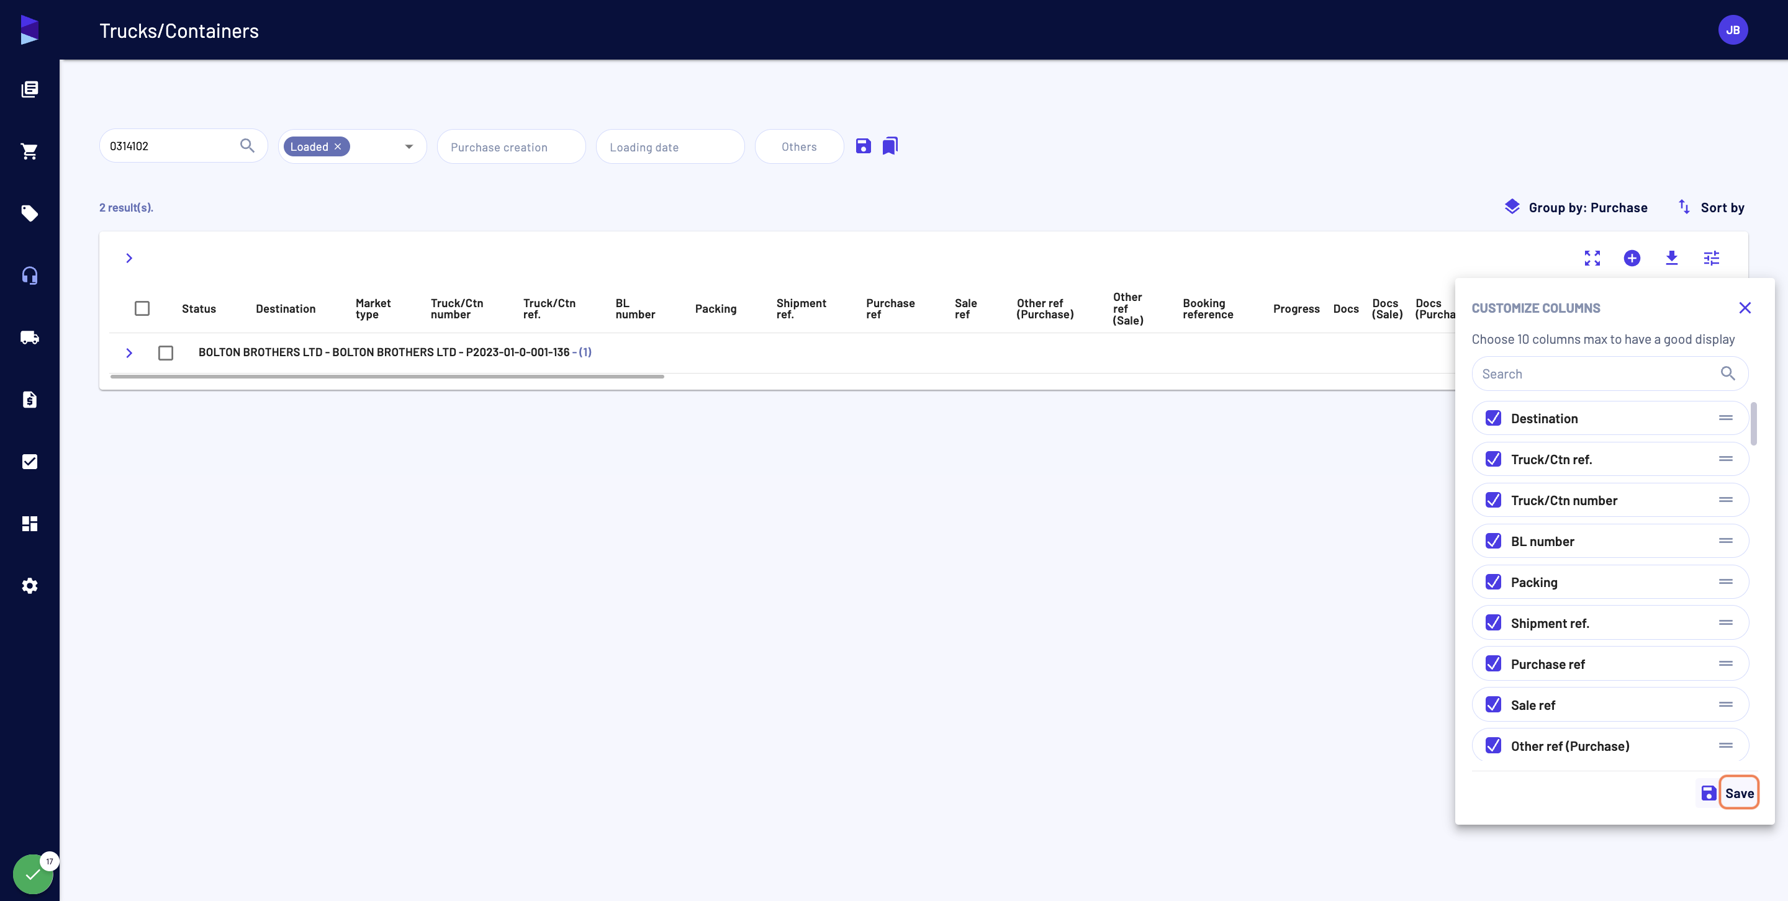The width and height of the screenshot is (1788, 901).
Task: Expand the BOLTON BROTHERS LTD row chevron
Action: 129,353
